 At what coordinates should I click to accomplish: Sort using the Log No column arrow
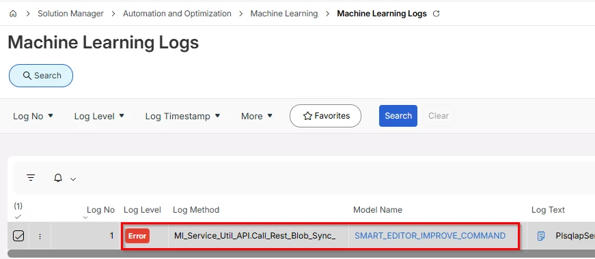click(x=85, y=217)
